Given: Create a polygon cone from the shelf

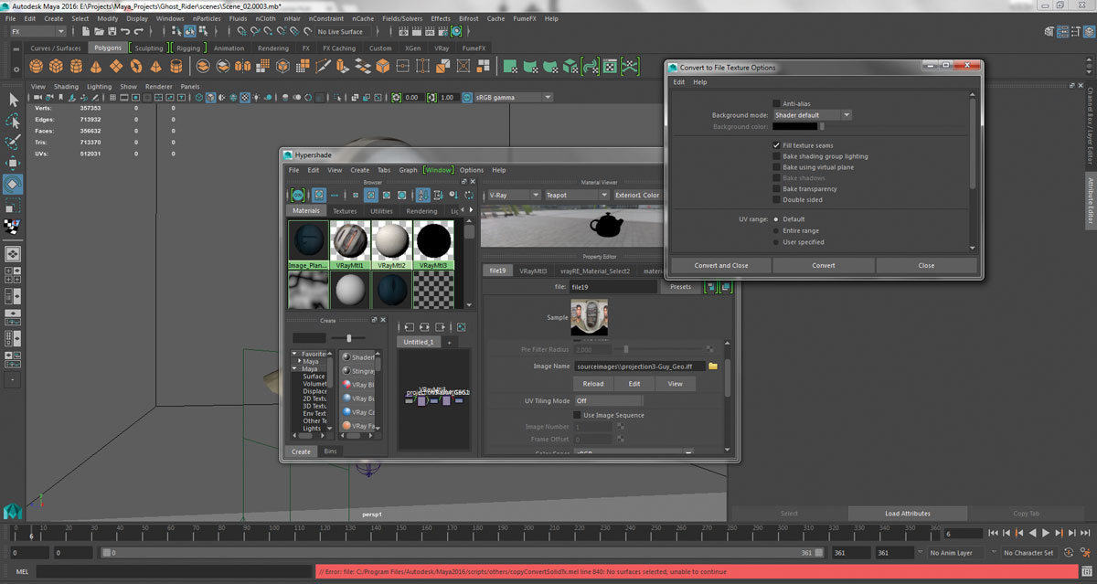Looking at the screenshot, I should click(x=96, y=66).
